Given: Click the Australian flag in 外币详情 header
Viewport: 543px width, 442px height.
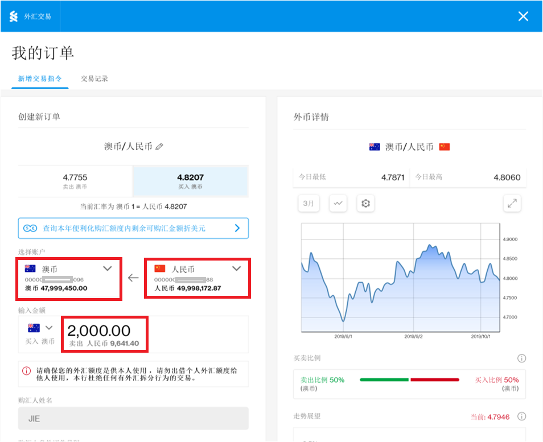Looking at the screenshot, I should point(375,147).
